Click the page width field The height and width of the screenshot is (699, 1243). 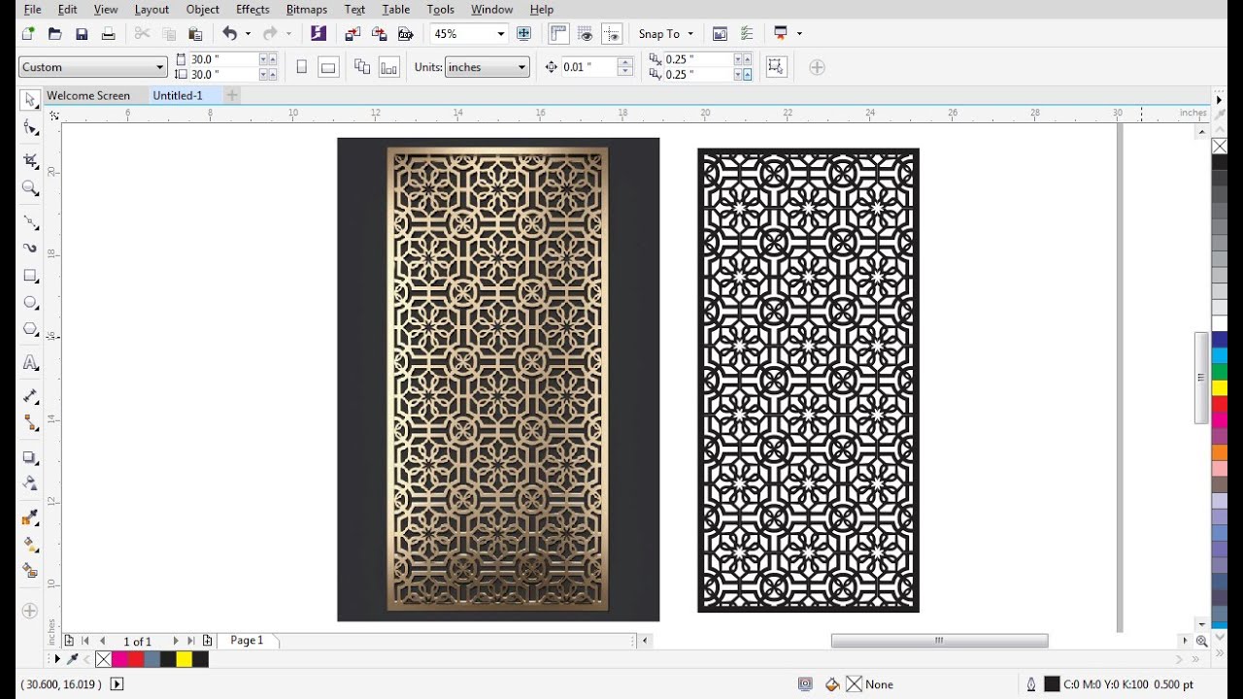[x=223, y=59]
